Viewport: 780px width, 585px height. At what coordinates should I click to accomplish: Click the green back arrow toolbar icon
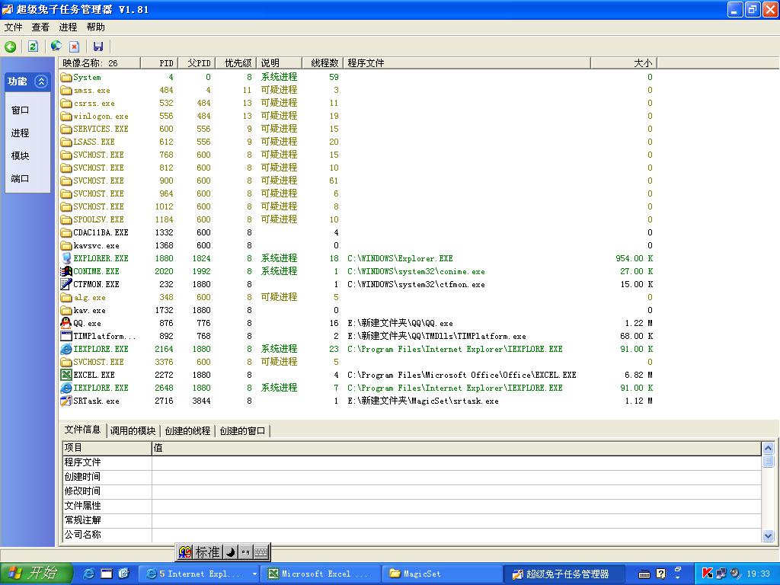pyautogui.click(x=11, y=46)
